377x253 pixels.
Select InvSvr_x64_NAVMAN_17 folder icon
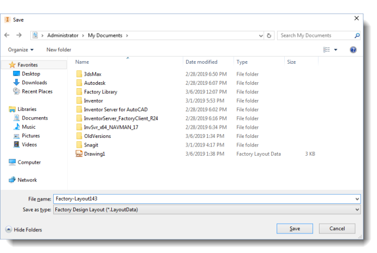pos(79,127)
